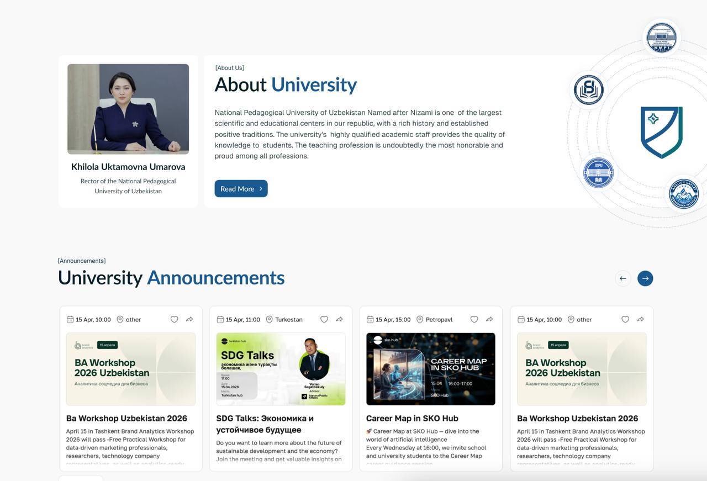Click the logo badge left of the shield
Viewport: 707px width, 481px height.
pos(588,89)
